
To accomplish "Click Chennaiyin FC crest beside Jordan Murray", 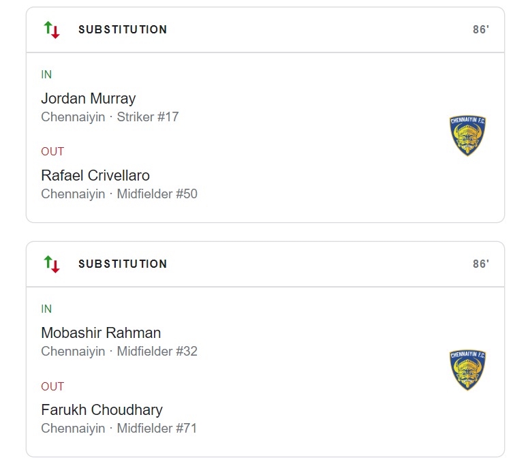I will tap(467, 136).
